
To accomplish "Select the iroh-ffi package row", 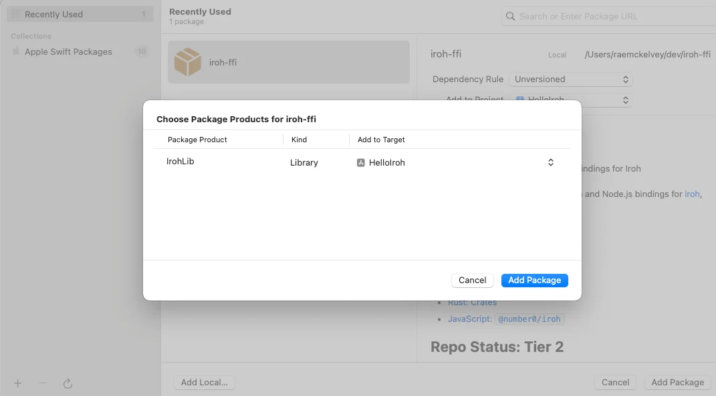I will pyautogui.click(x=289, y=62).
